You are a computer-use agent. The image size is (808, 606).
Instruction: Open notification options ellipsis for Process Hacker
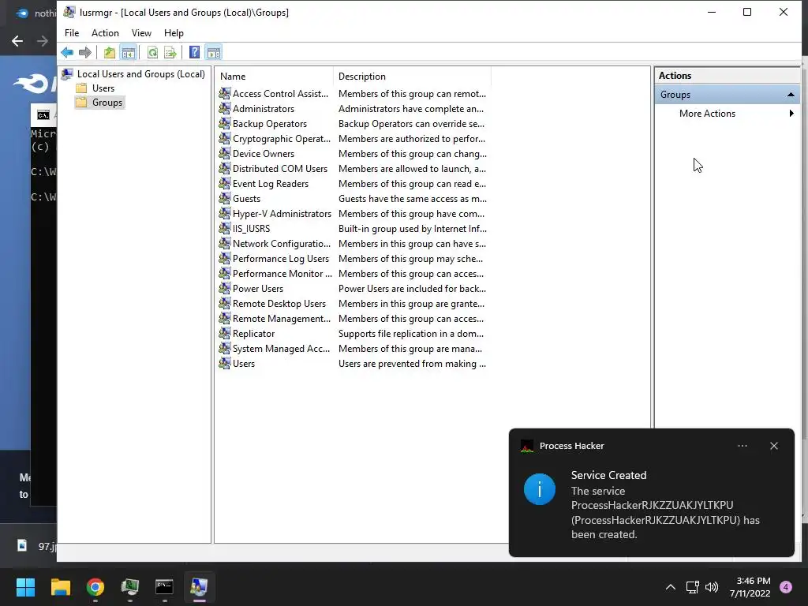pyautogui.click(x=743, y=446)
